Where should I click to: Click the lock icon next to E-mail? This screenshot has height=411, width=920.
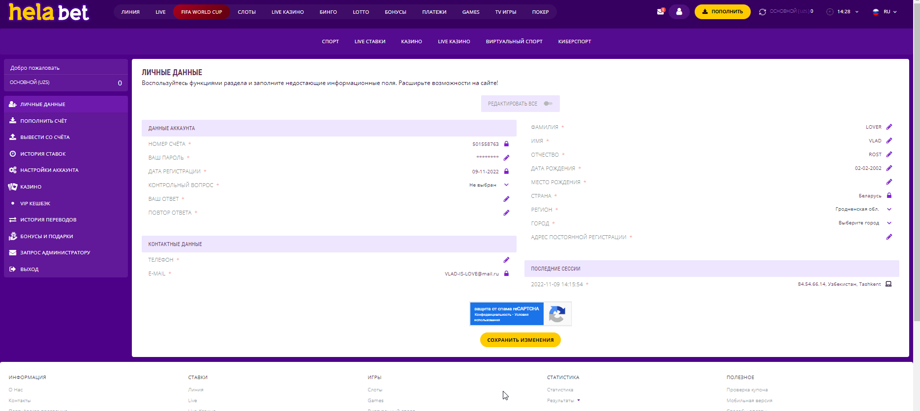[506, 274]
